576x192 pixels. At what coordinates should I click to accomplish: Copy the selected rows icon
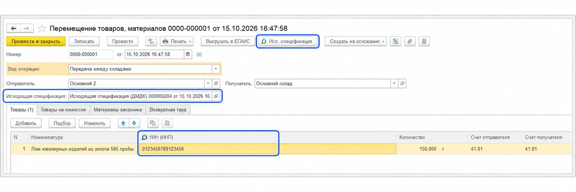[x=153, y=123]
